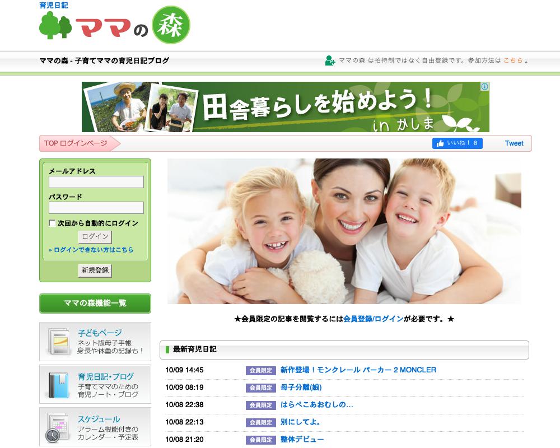
Task: Click the Tweet link
Action: click(514, 143)
